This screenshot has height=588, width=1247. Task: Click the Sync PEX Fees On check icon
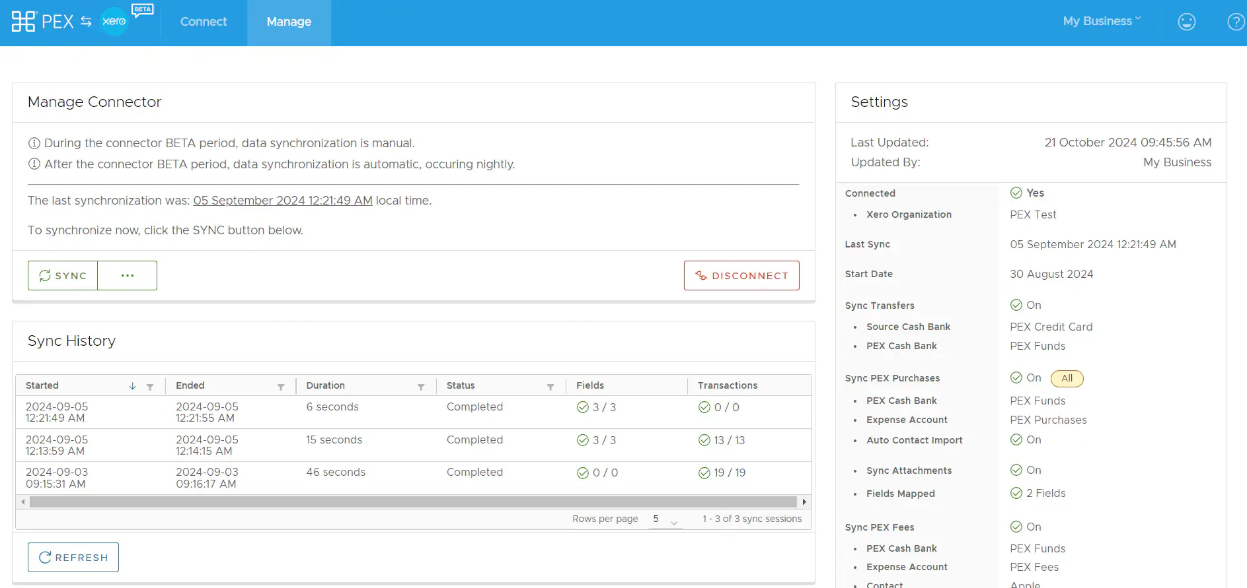click(1016, 527)
